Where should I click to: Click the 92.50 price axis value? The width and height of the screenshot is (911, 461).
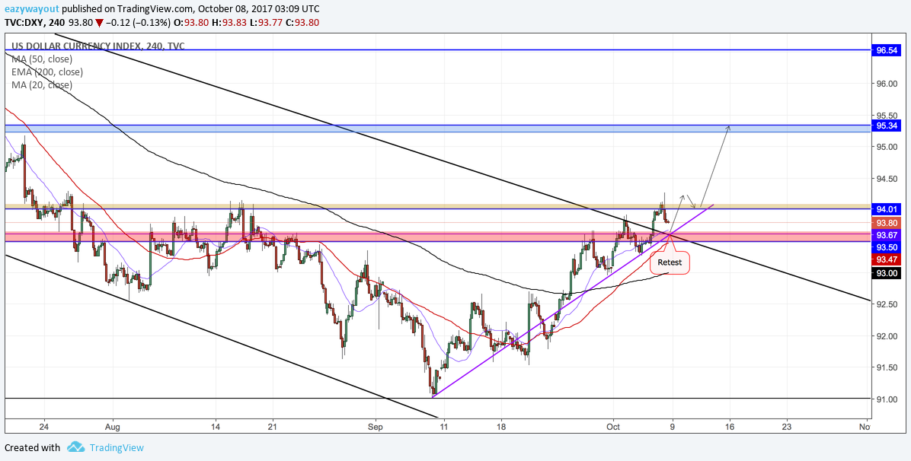point(887,304)
